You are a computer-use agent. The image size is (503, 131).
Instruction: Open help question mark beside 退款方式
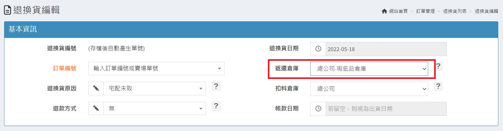(x=216, y=106)
